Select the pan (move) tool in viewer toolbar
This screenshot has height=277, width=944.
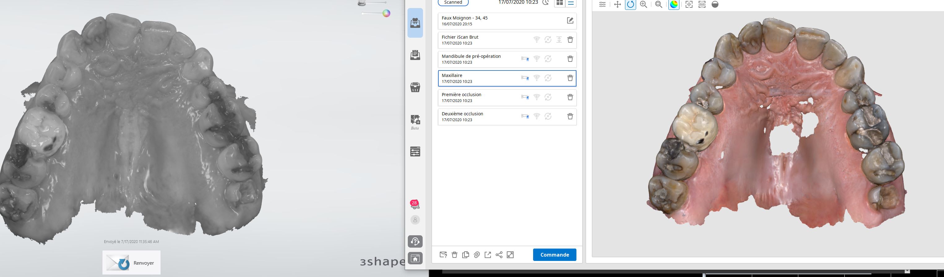618,4
